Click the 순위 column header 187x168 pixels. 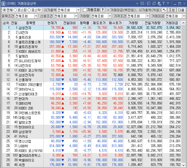tap(6, 23)
